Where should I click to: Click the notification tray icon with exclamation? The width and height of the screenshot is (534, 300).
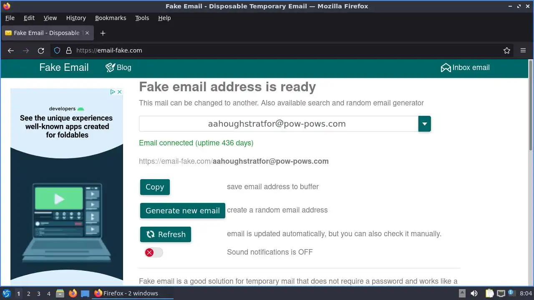[511, 293]
